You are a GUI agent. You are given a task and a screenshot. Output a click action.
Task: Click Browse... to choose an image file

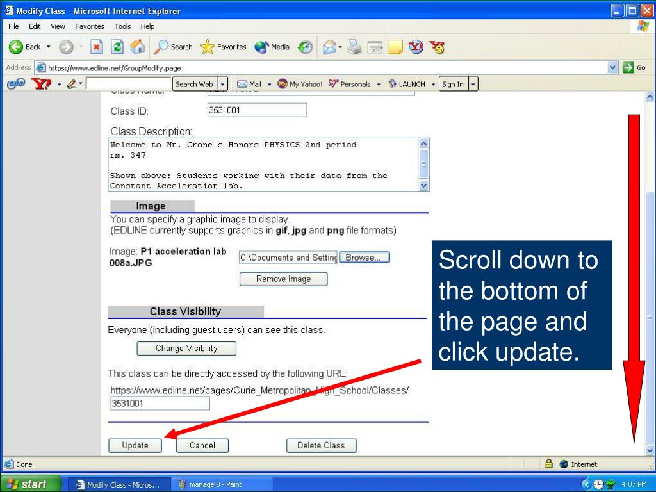[x=365, y=258]
